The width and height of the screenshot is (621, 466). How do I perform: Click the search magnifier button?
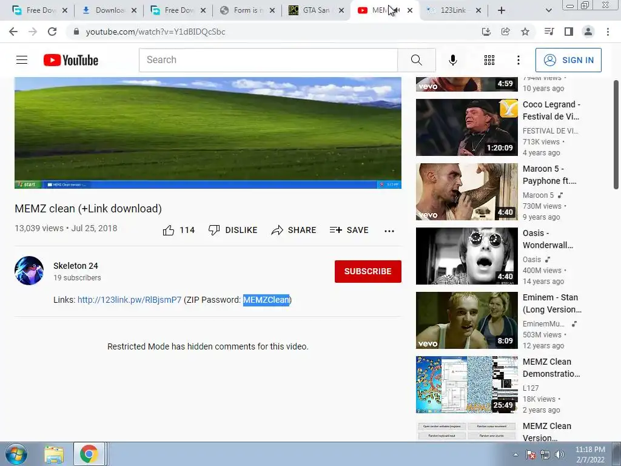(416, 60)
